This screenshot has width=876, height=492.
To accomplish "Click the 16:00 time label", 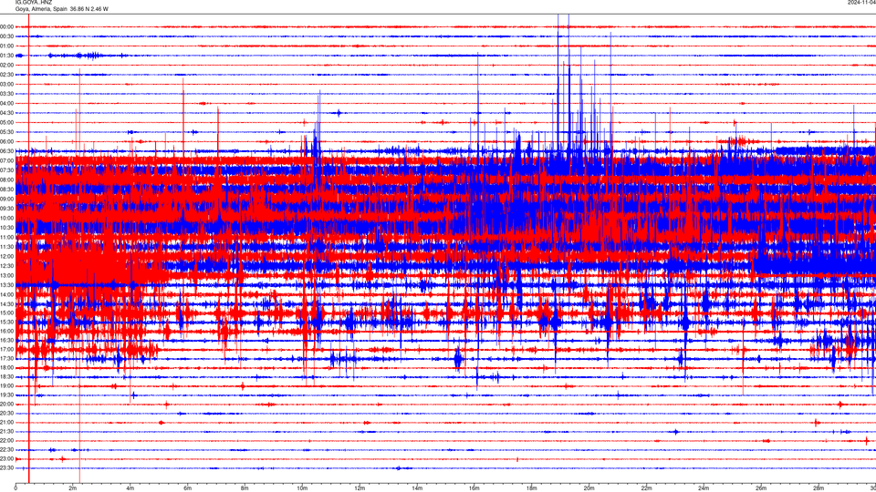I will tap(6, 331).
